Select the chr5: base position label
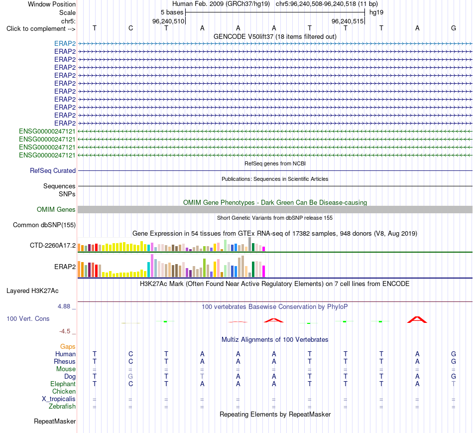 [x=68, y=21]
